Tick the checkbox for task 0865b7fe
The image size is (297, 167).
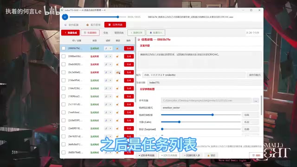click(x=64, y=48)
